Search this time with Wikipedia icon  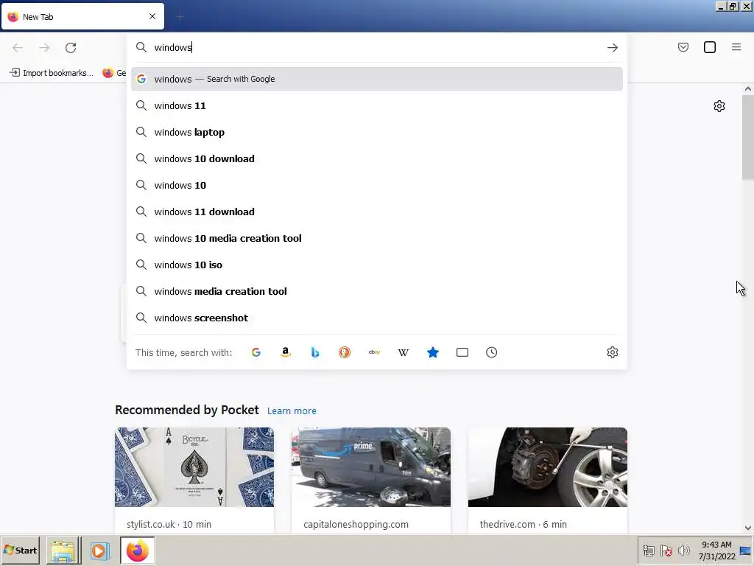click(x=404, y=352)
